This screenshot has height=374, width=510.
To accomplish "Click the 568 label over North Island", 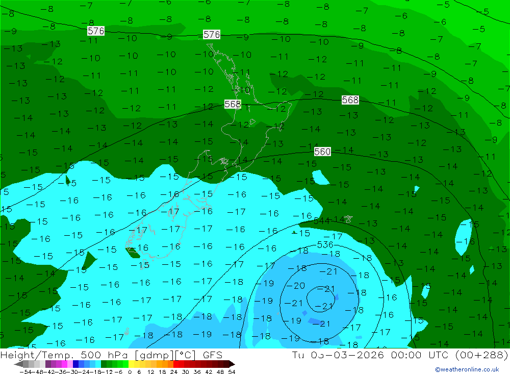I will coord(233,104).
